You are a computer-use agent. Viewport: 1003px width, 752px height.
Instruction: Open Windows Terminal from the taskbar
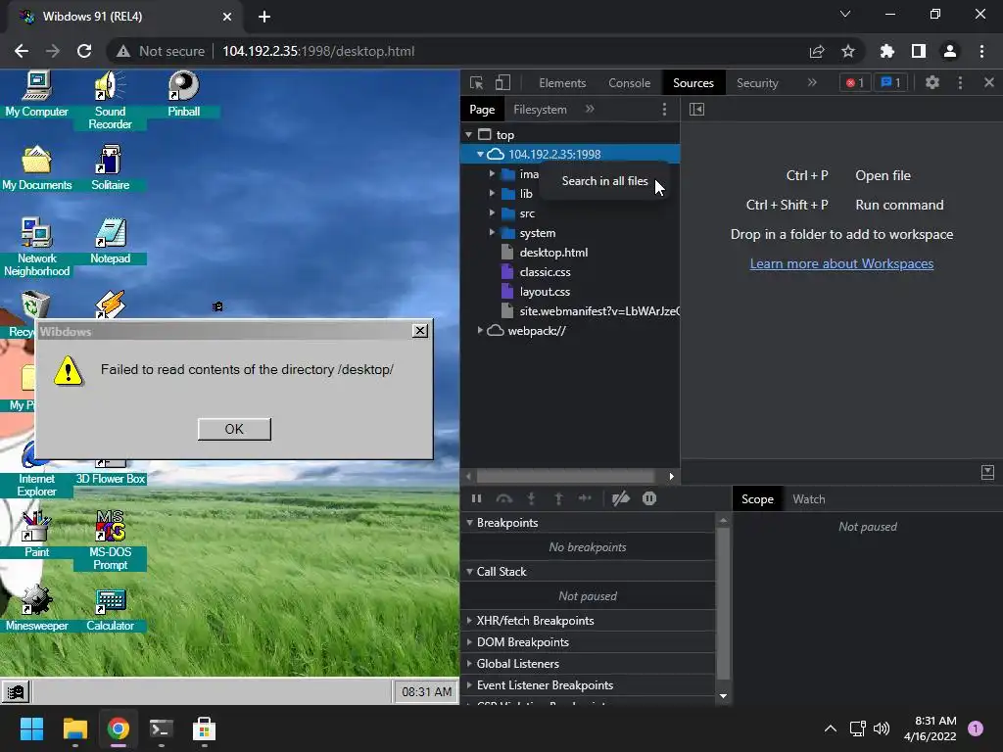pyautogui.click(x=162, y=728)
